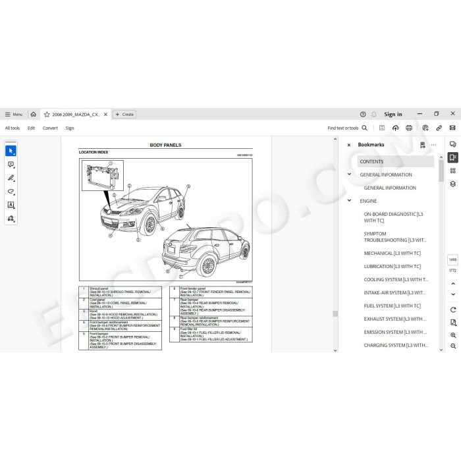Zoom in with the plus magnifier
Screen dimensions: 461x461
(453, 335)
